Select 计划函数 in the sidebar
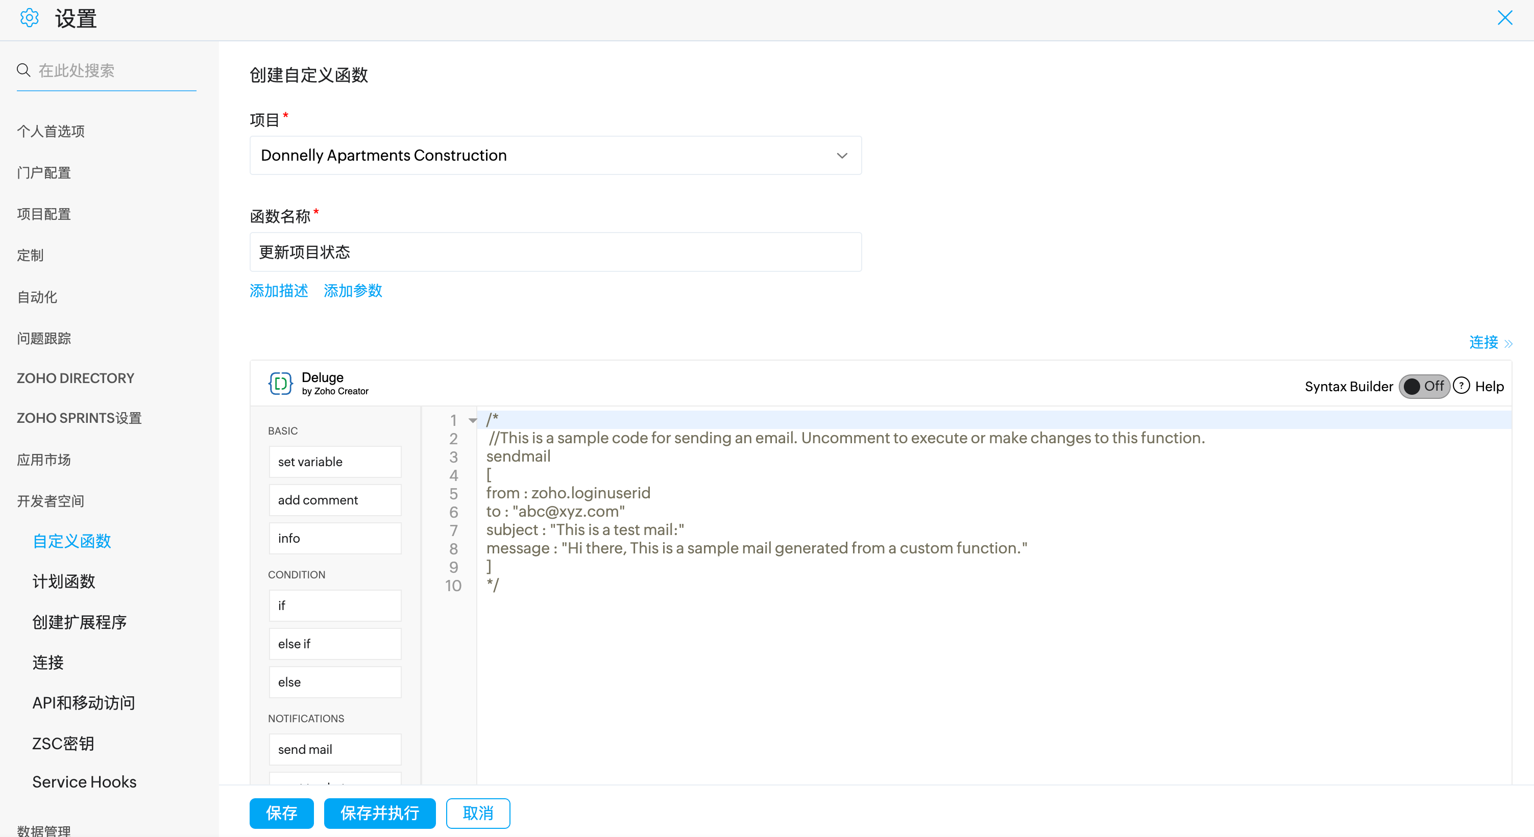This screenshot has height=837, width=1534. pos(64,581)
